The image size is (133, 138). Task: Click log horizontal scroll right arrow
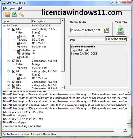(x=125, y=130)
